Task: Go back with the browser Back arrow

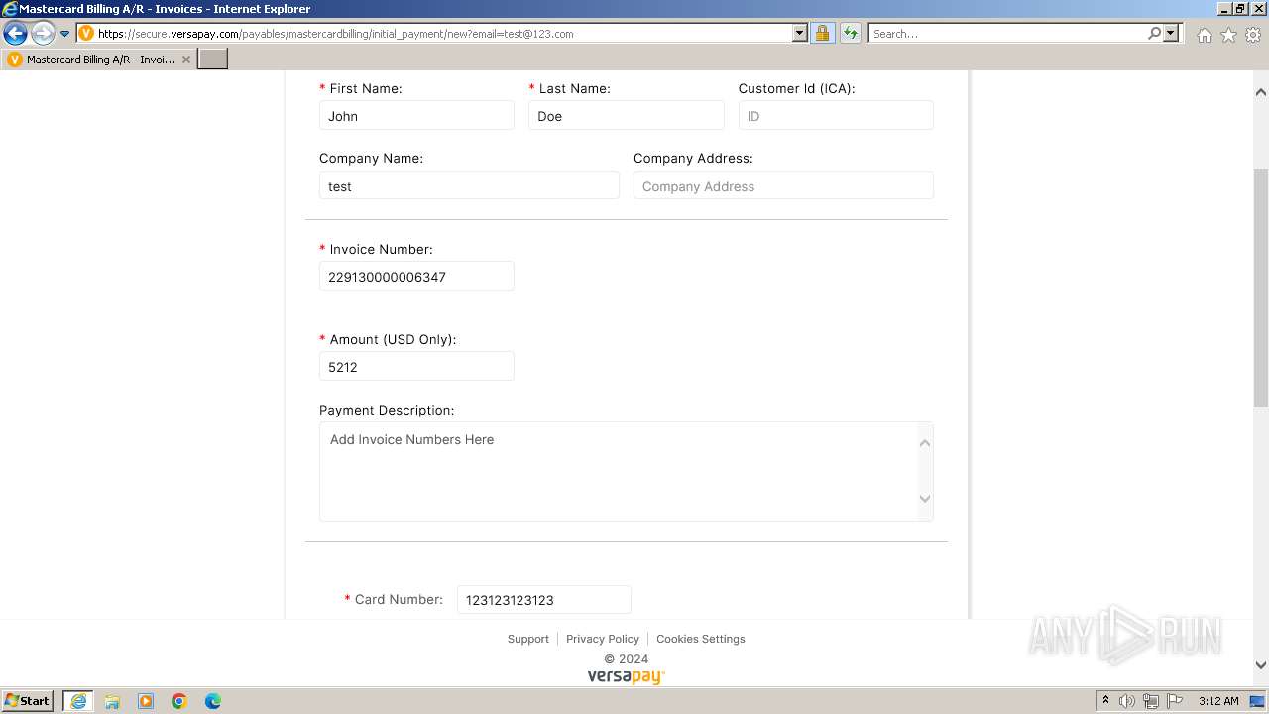Action: coord(15,33)
